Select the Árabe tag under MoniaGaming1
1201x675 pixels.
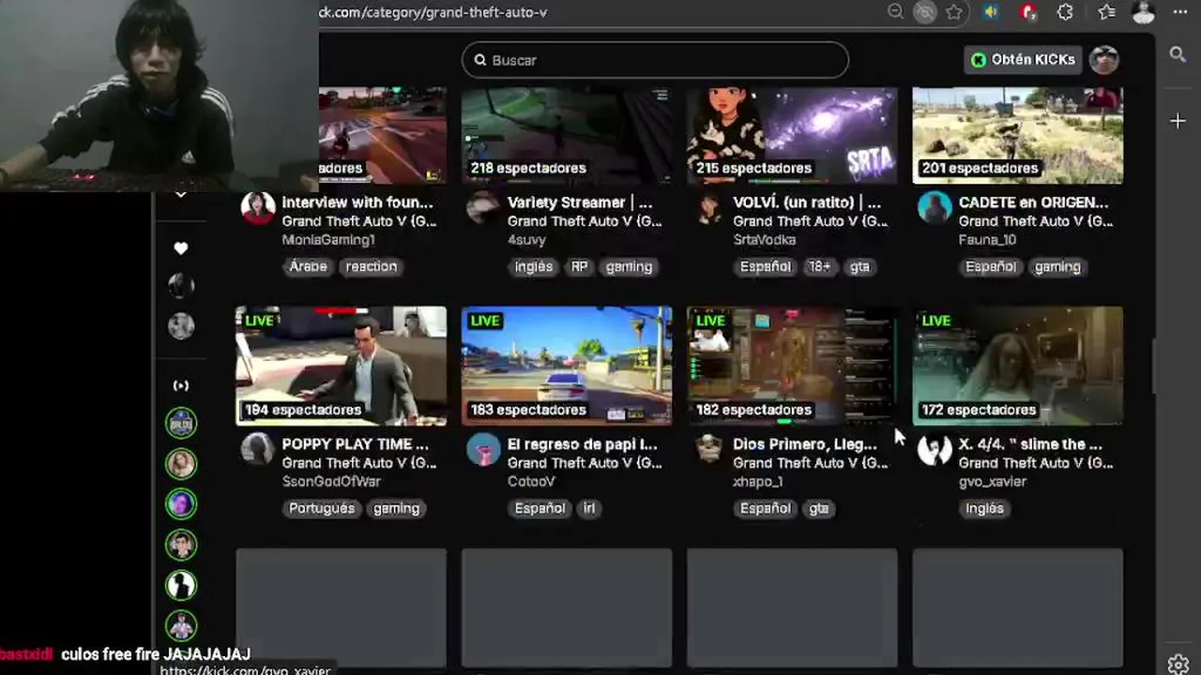[308, 266]
